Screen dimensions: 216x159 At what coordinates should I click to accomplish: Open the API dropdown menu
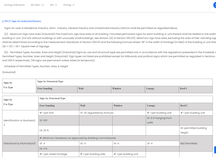coord(54,5)
